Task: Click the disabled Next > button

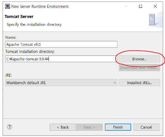Action: coord(89,127)
